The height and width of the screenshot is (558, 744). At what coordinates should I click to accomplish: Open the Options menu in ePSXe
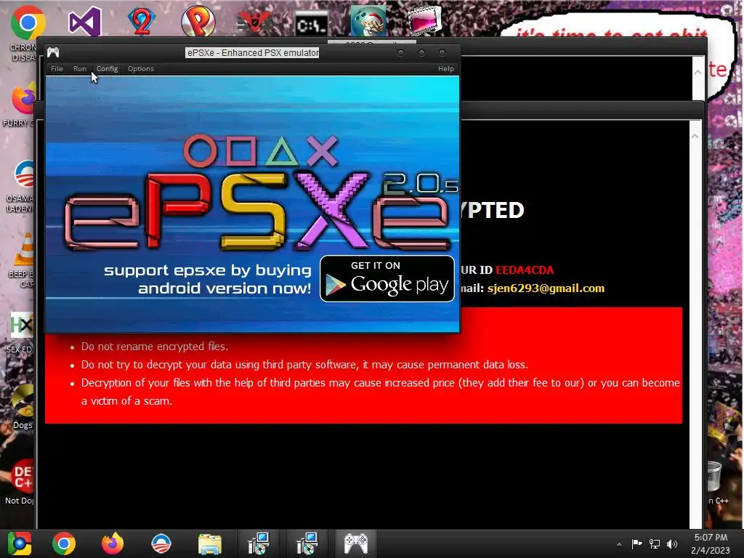pyautogui.click(x=141, y=69)
